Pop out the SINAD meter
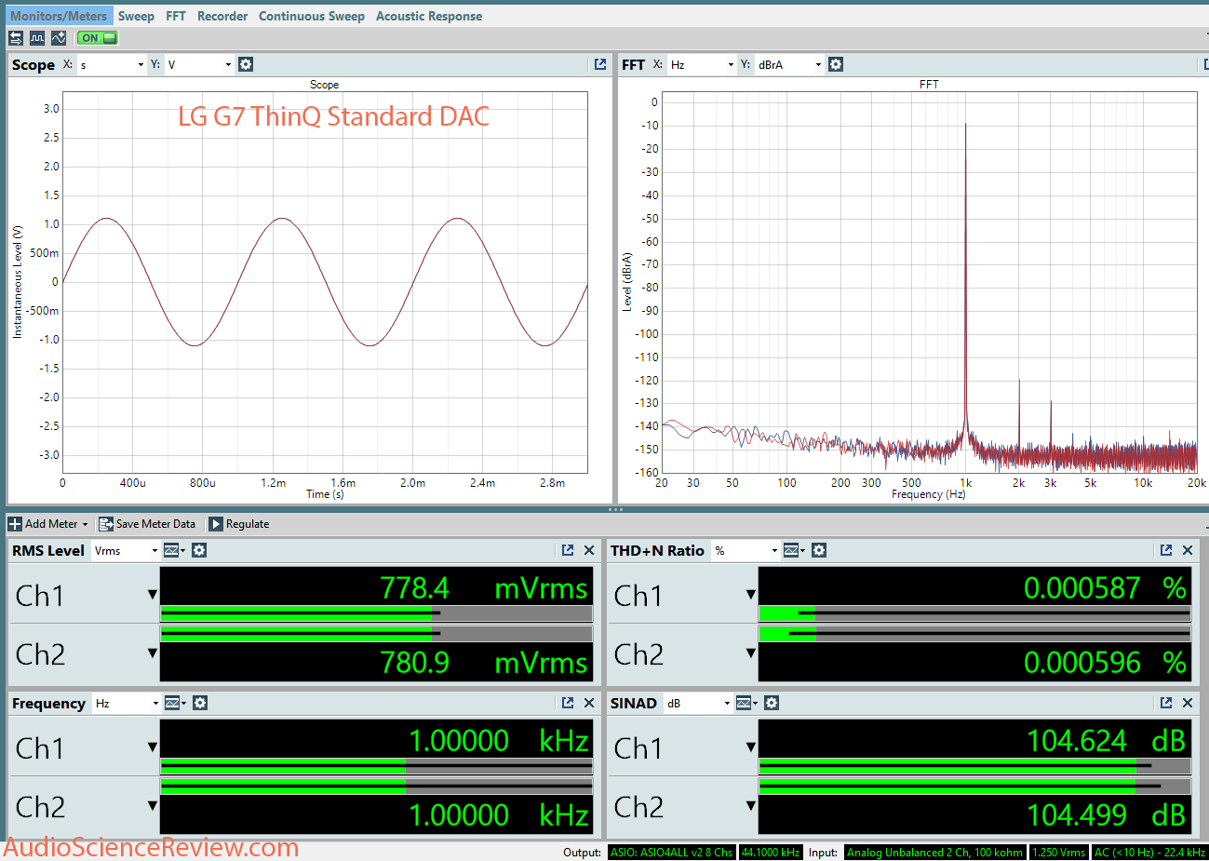Viewport: 1209px width, 861px height. (1166, 703)
